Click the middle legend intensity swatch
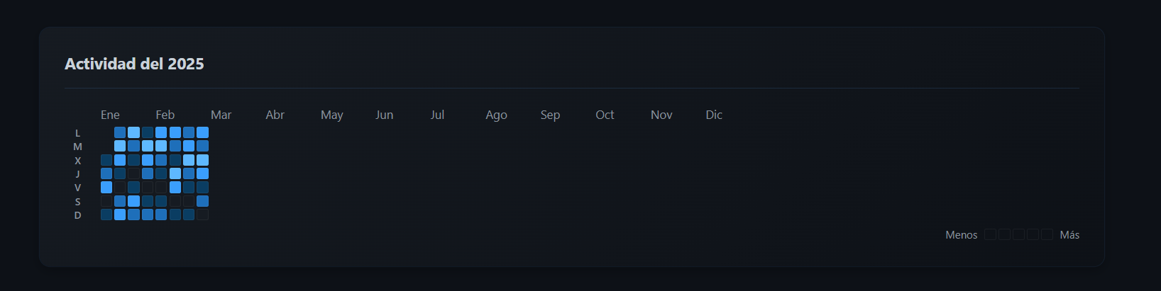The height and width of the screenshot is (291, 1161). (x=1018, y=234)
